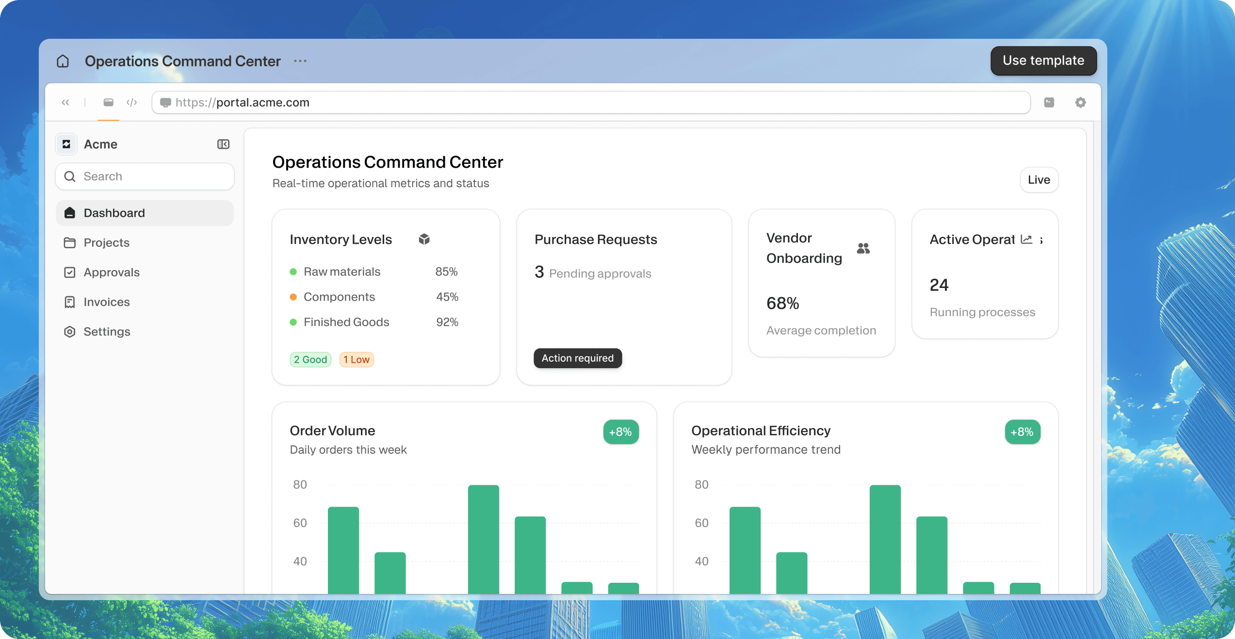Switch to the preview window tab

(108, 102)
